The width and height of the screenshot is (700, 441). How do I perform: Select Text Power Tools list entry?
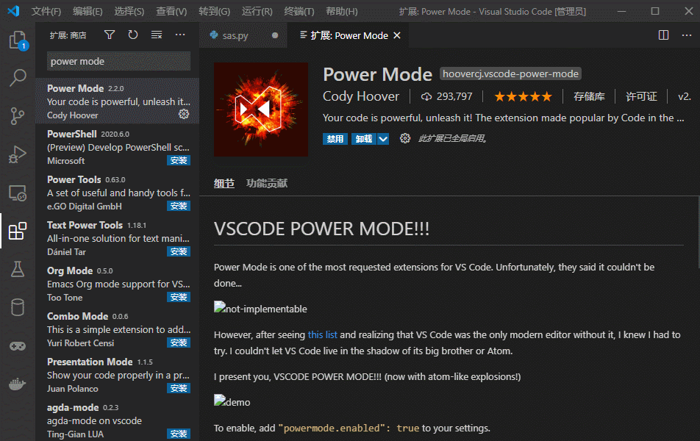pos(118,238)
